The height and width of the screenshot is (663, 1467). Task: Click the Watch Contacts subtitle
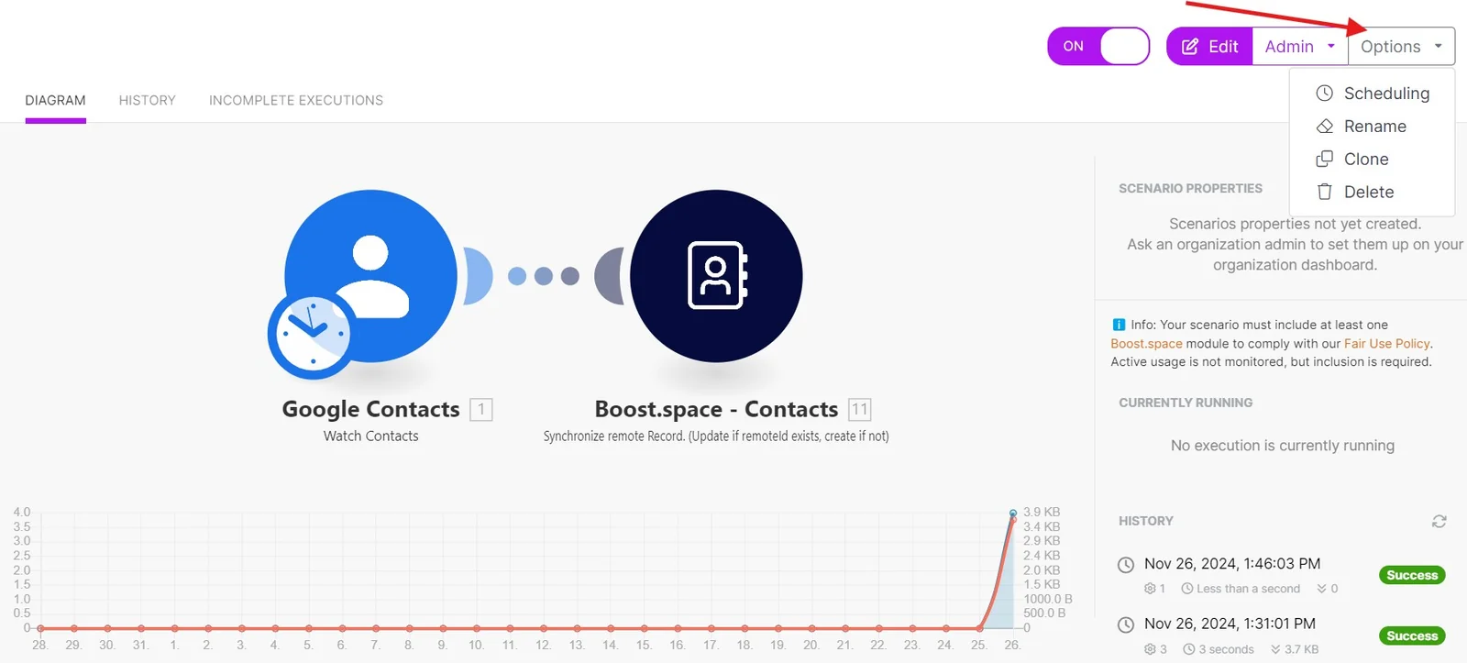(x=370, y=436)
